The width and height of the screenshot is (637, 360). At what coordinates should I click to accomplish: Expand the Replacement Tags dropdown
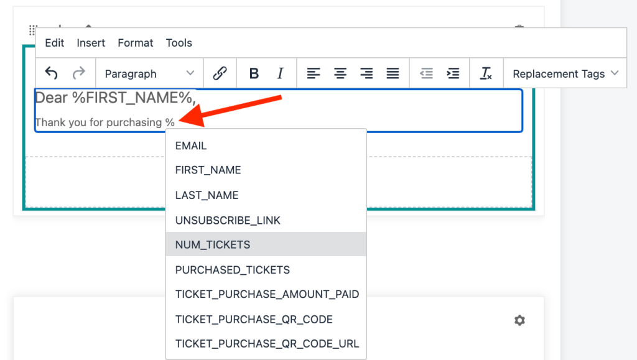click(x=565, y=73)
